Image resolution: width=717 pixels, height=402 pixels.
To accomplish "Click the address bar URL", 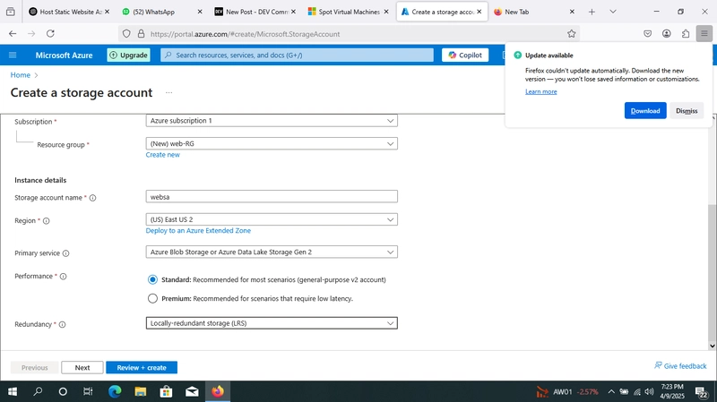I will [245, 34].
